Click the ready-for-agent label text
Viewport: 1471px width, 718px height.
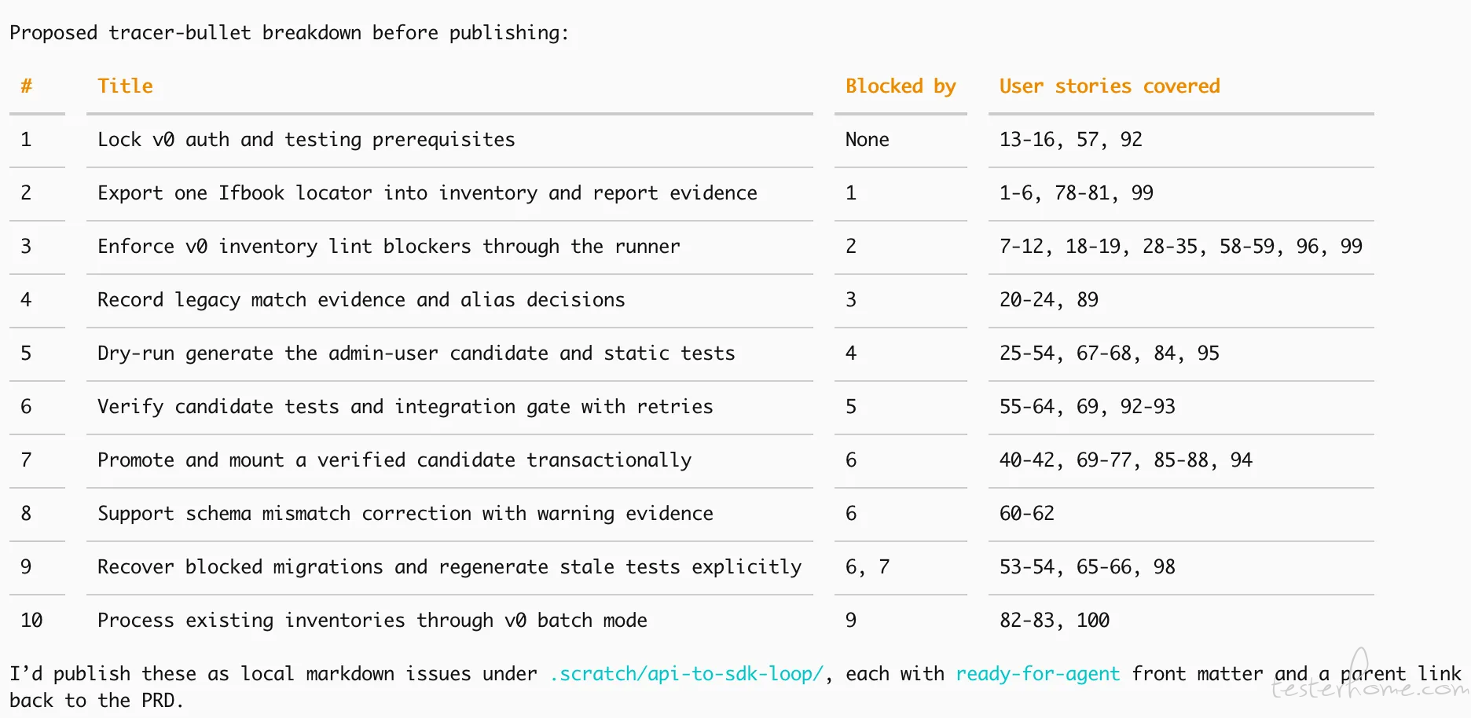[1037, 674]
